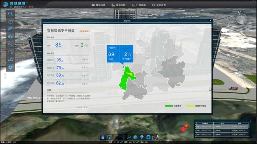Select the hand pan tool
This screenshot has height=144, width=257.
click(103, 137)
